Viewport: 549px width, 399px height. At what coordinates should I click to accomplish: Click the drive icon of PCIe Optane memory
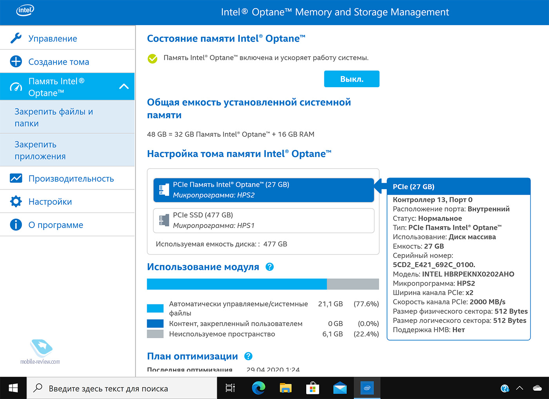tap(164, 190)
